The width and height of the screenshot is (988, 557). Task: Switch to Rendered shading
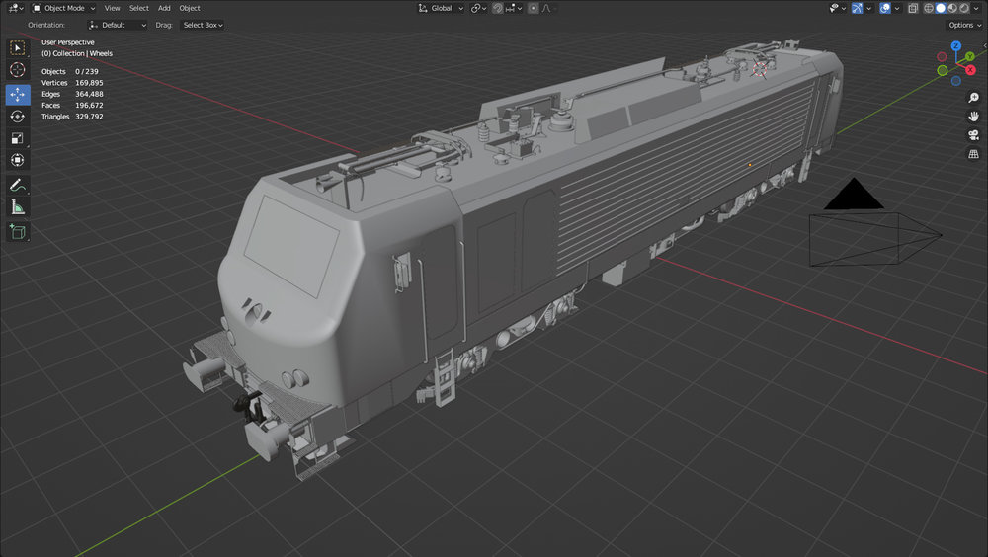click(x=964, y=8)
